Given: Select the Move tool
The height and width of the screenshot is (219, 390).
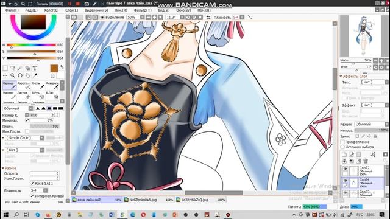Looking at the screenshot, I should click(x=5, y=75).
